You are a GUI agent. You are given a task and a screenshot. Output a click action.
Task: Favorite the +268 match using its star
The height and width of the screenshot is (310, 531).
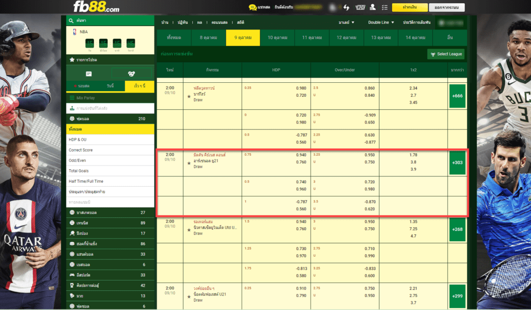point(189,230)
